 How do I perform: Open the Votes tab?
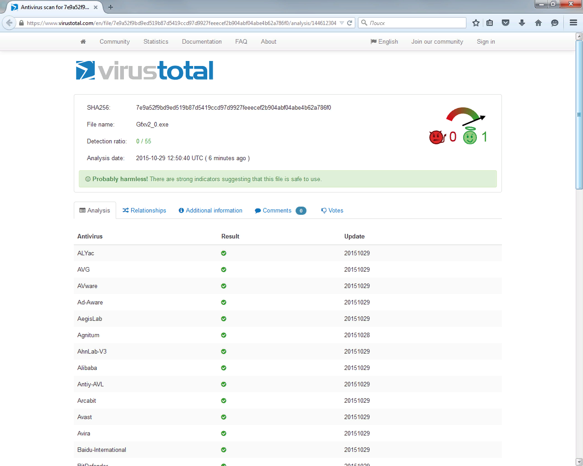coord(332,210)
